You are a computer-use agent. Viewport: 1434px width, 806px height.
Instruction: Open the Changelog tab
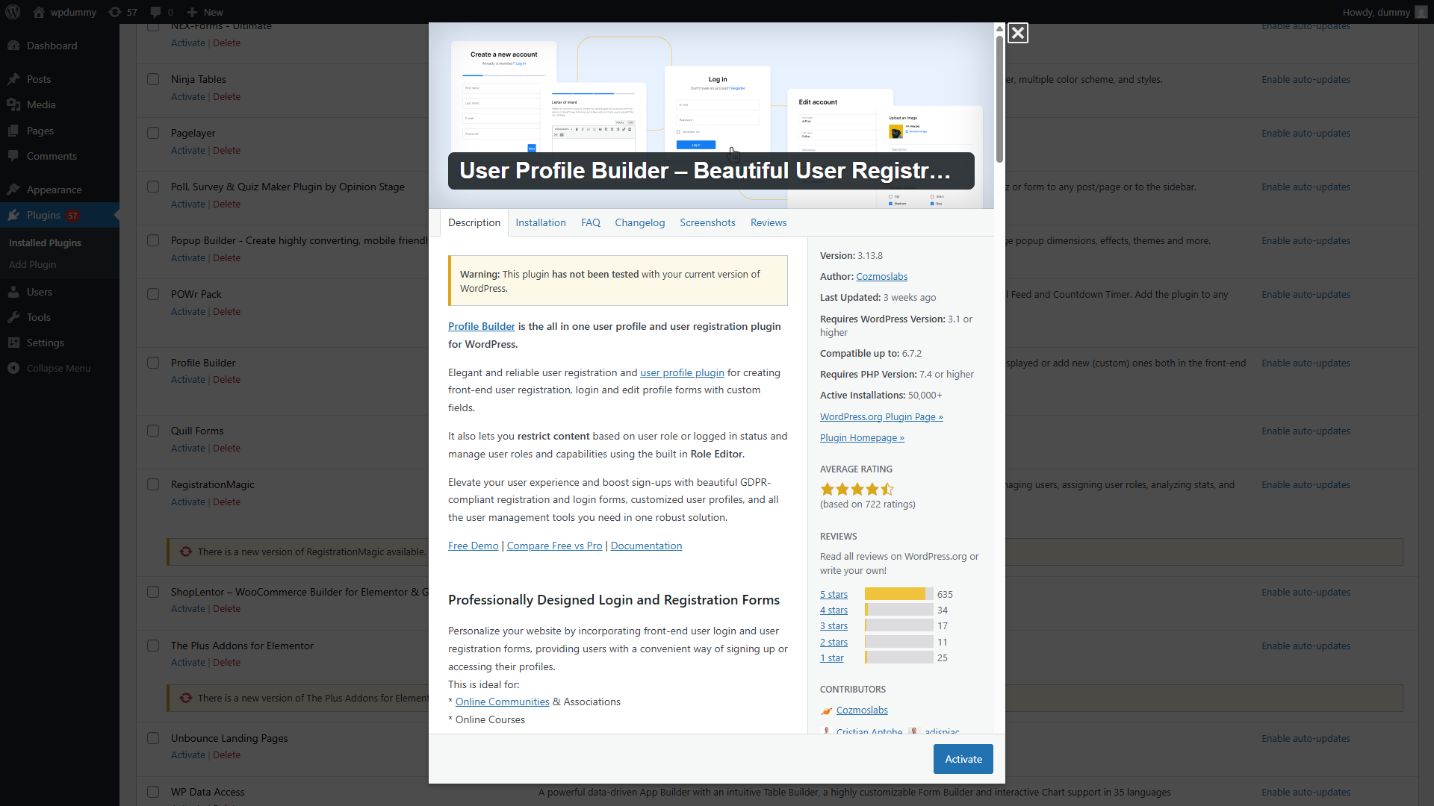click(640, 222)
